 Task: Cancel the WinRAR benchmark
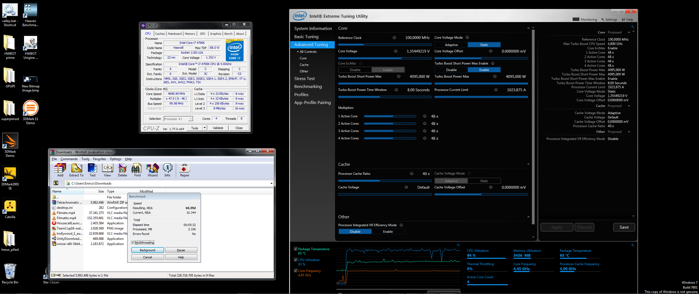tap(147, 257)
